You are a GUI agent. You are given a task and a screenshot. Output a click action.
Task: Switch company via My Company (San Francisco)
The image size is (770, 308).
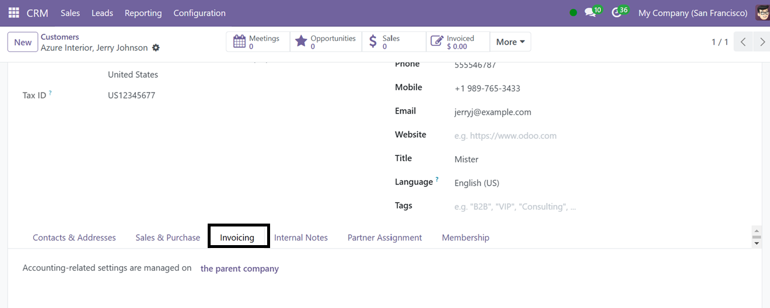click(693, 13)
